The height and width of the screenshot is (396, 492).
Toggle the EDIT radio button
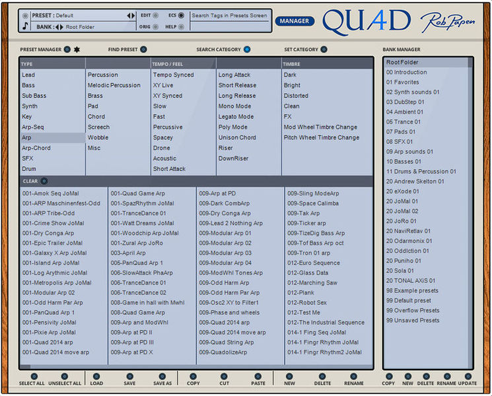point(155,15)
